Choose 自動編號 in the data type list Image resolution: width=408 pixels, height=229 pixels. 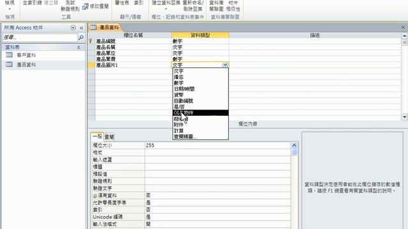tap(200, 101)
